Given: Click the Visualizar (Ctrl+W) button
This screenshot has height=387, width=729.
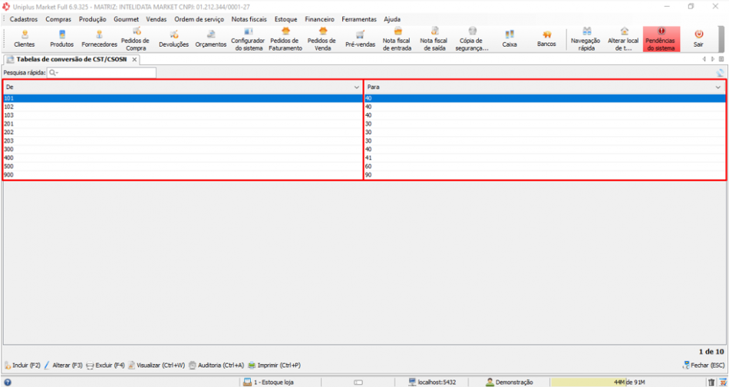Looking at the screenshot, I should click(157, 366).
